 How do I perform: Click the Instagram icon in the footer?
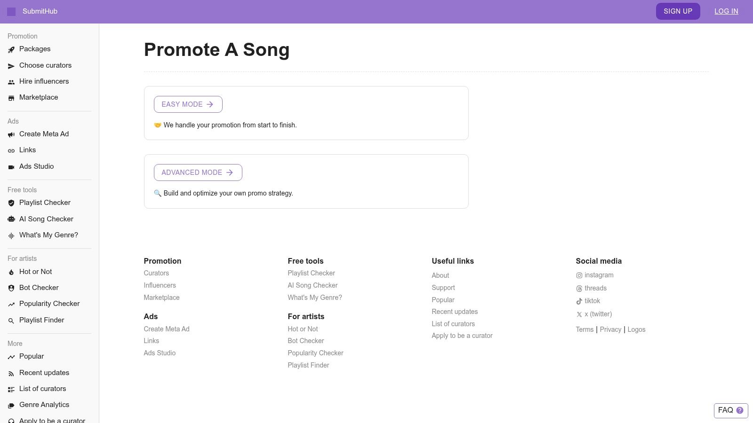tap(579, 275)
